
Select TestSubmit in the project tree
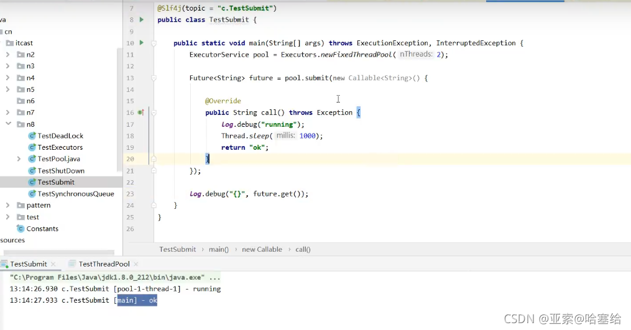[x=56, y=182]
